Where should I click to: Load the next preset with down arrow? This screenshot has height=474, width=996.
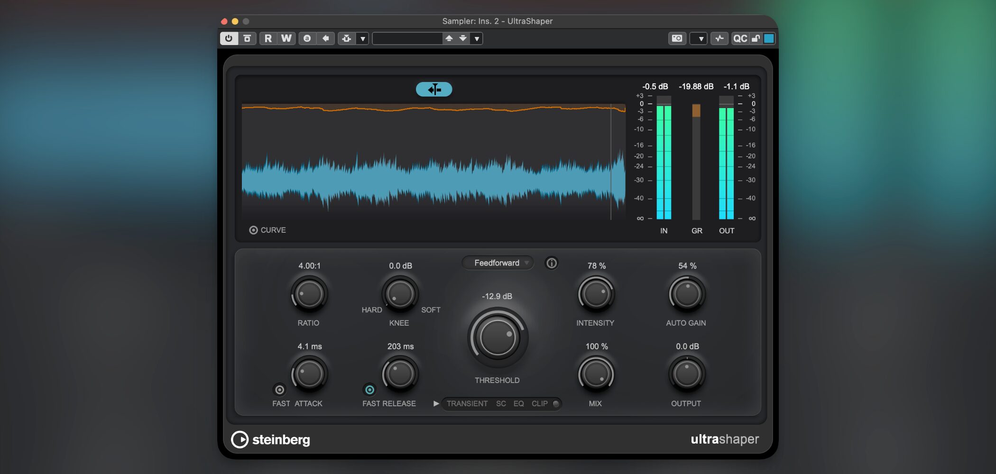(x=462, y=38)
